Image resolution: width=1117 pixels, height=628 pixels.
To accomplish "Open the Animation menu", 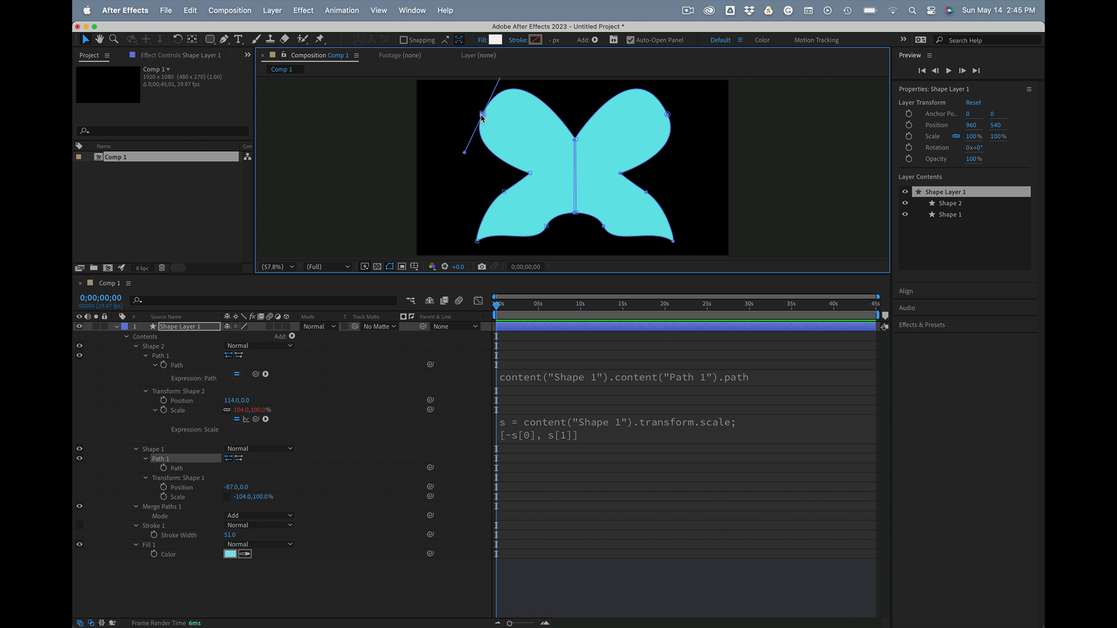I will (x=341, y=10).
